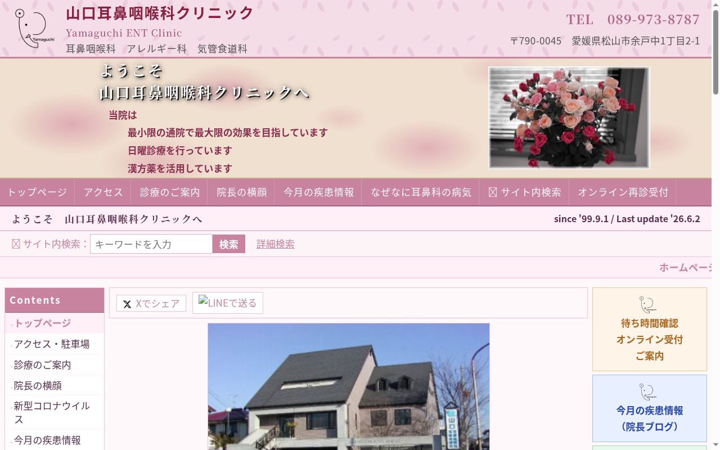Open 院長の横顔 navigation item
The width and height of the screenshot is (720, 450).
pyautogui.click(x=241, y=192)
